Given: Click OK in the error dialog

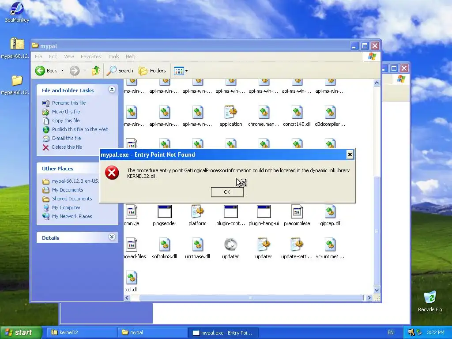Looking at the screenshot, I should (x=227, y=192).
